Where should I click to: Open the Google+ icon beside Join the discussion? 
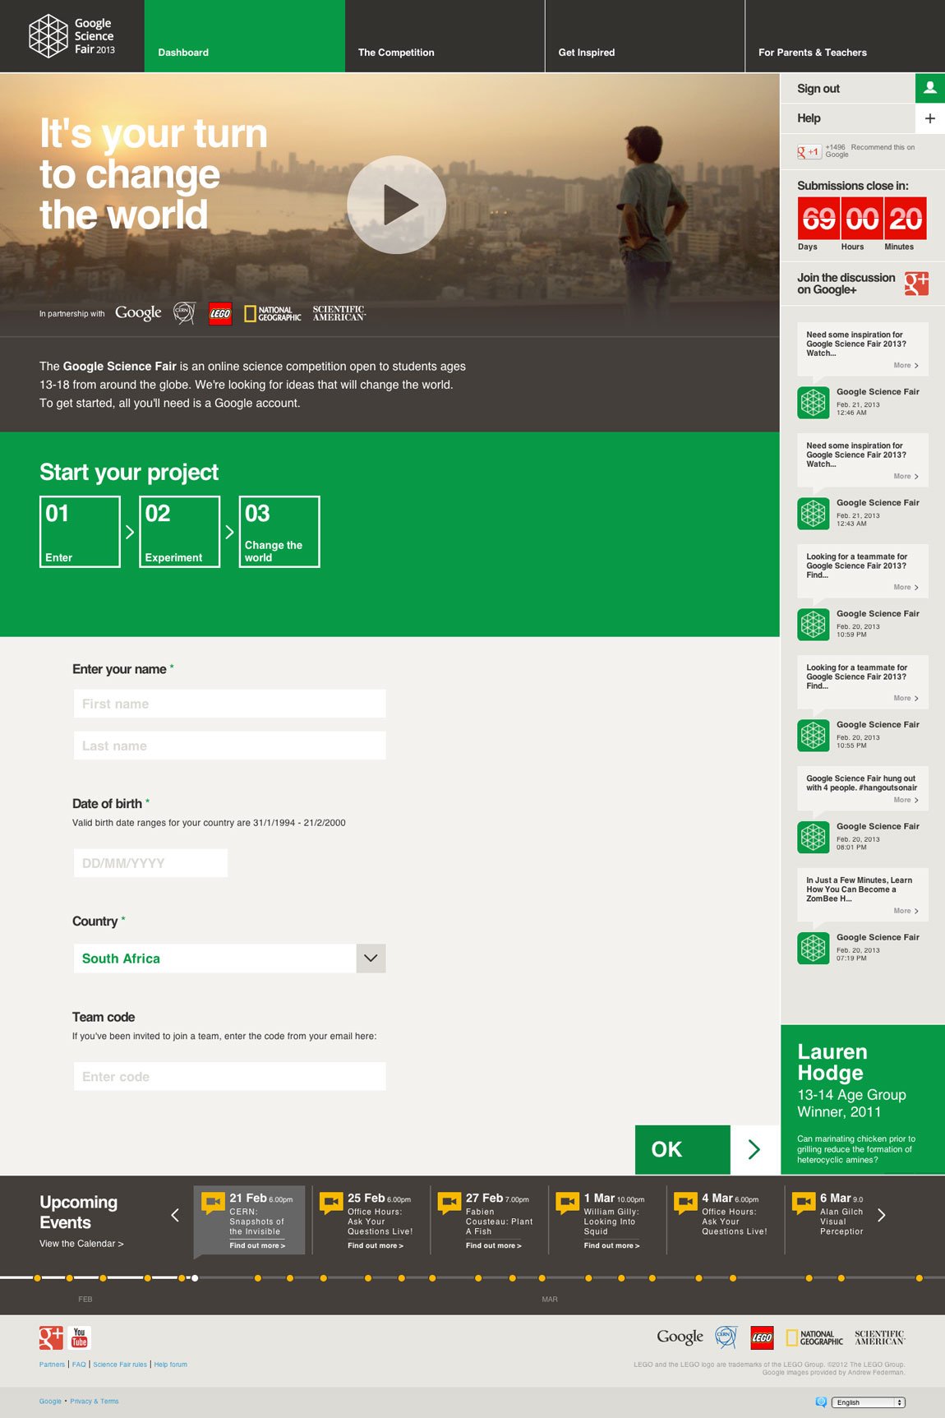tap(916, 284)
